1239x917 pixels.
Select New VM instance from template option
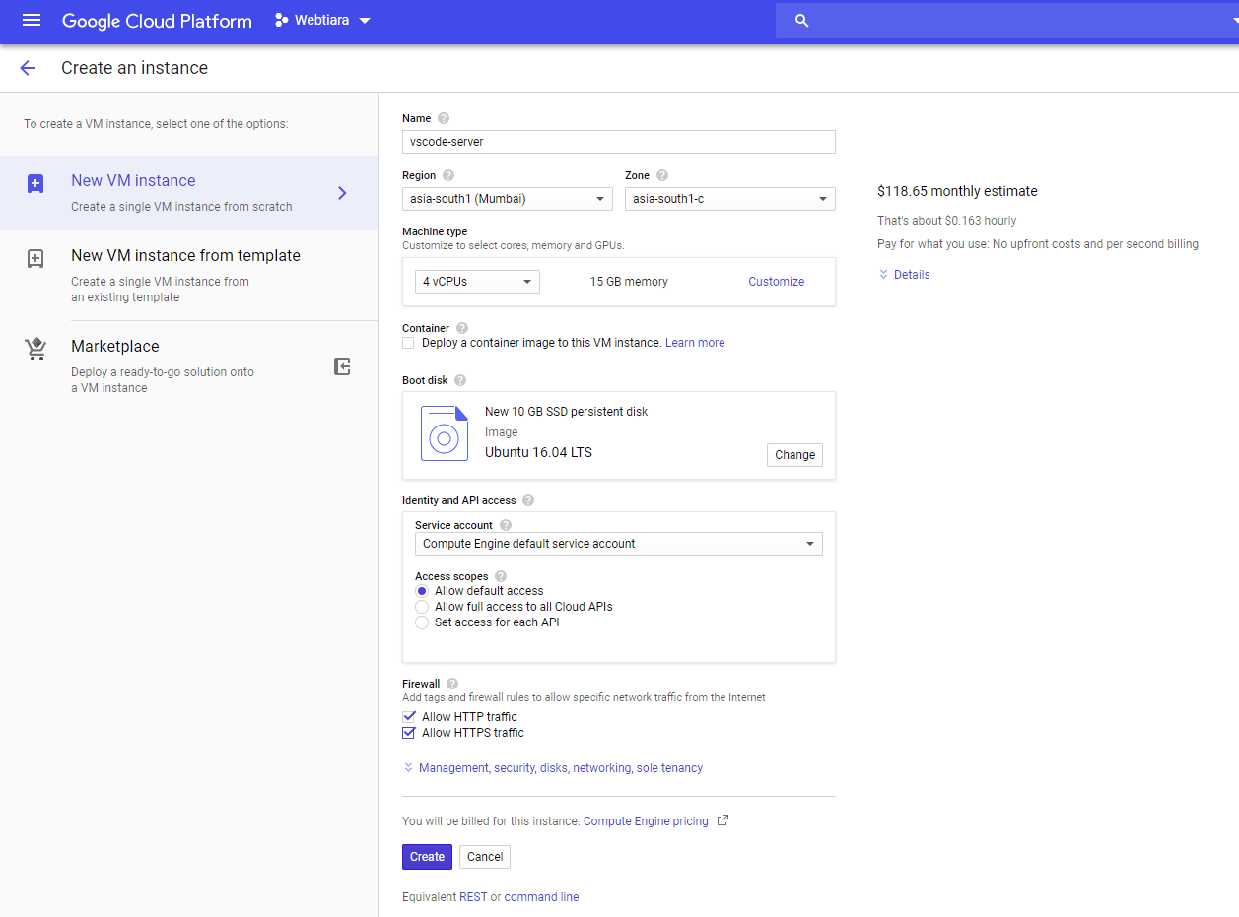coord(189,275)
